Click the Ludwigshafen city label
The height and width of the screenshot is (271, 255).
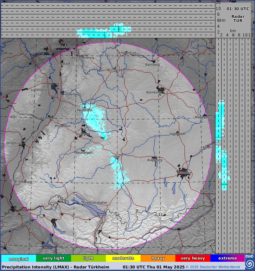pos(42,90)
